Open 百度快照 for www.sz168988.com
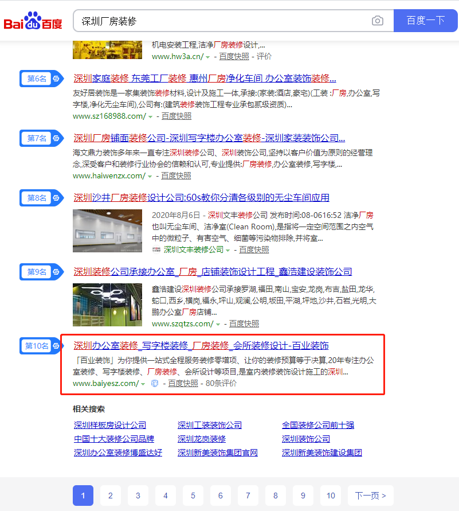 coord(176,116)
